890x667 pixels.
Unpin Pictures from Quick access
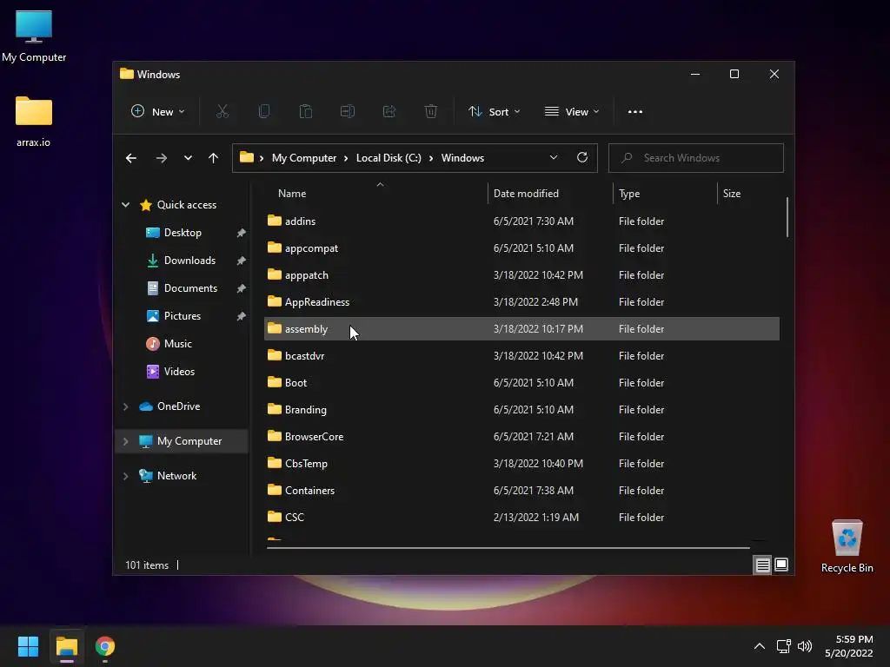tap(242, 316)
